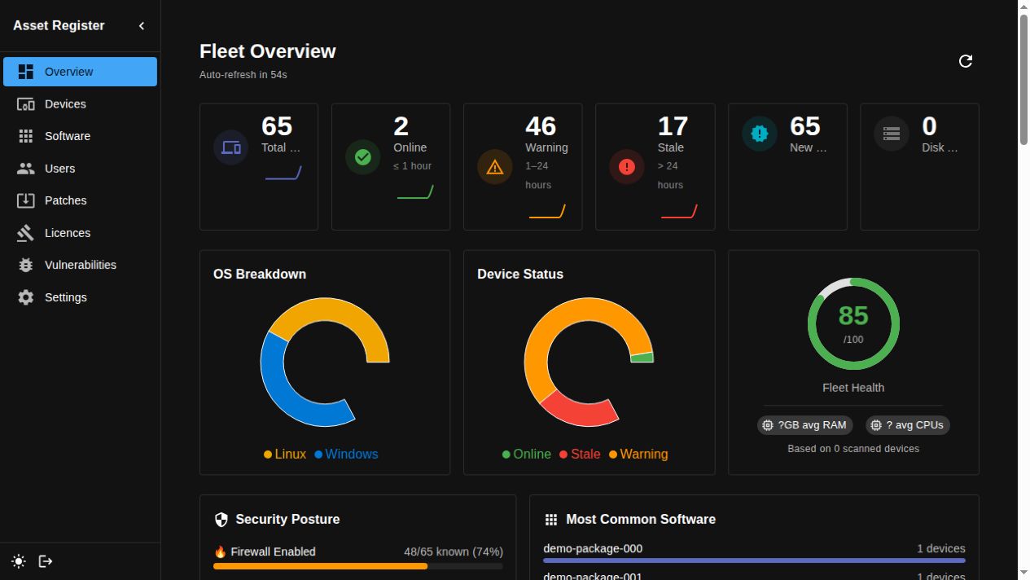Click the Auto-refresh countdown text
The width and height of the screenshot is (1030, 580).
tap(243, 75)
